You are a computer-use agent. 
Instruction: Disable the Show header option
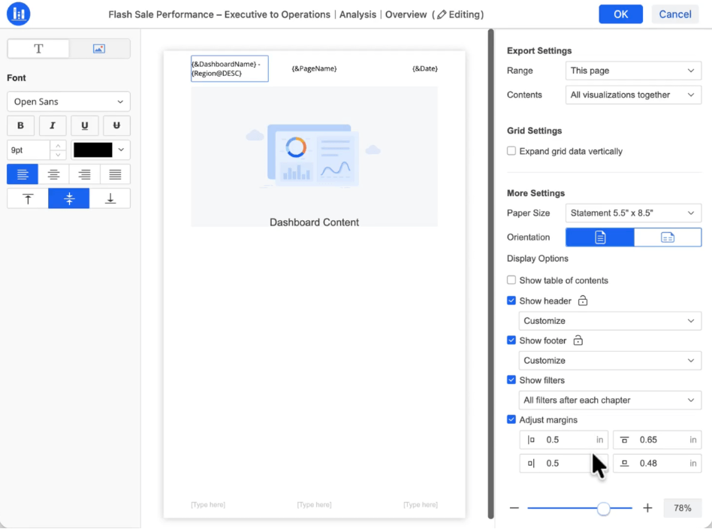point(511,301)
